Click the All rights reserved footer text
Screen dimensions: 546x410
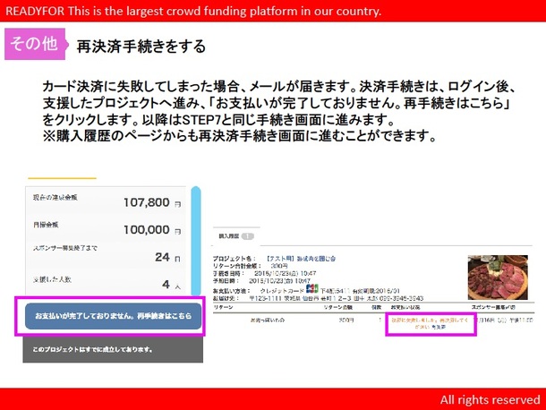coord(489,399)
